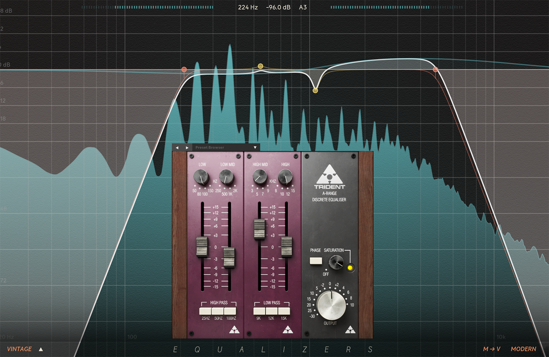Screen dimensions: 549x357
Task: Select the right red low-pass EQ node
Action: 435,69
